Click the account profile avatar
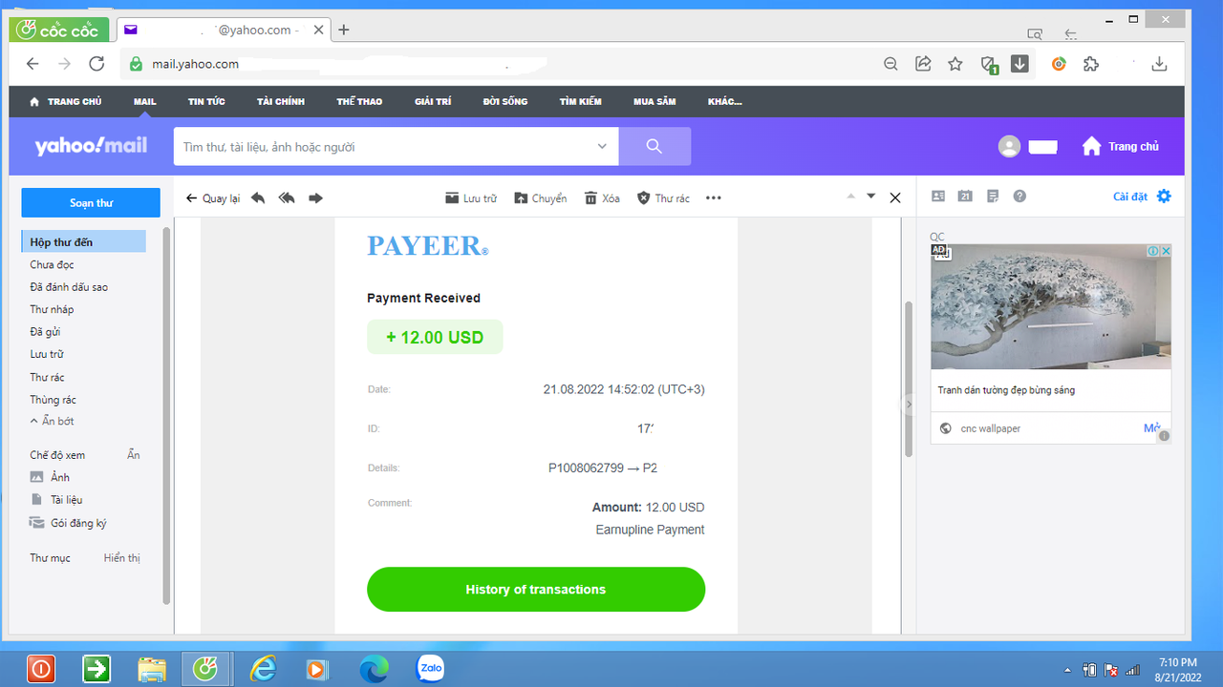The width and height of the screenshot is (1223, 687). 1009,146
